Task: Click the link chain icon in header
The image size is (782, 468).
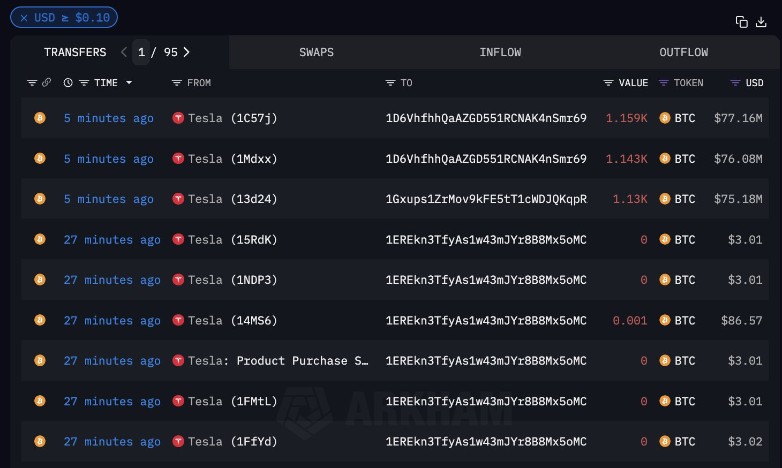Action: pos(47,82)
